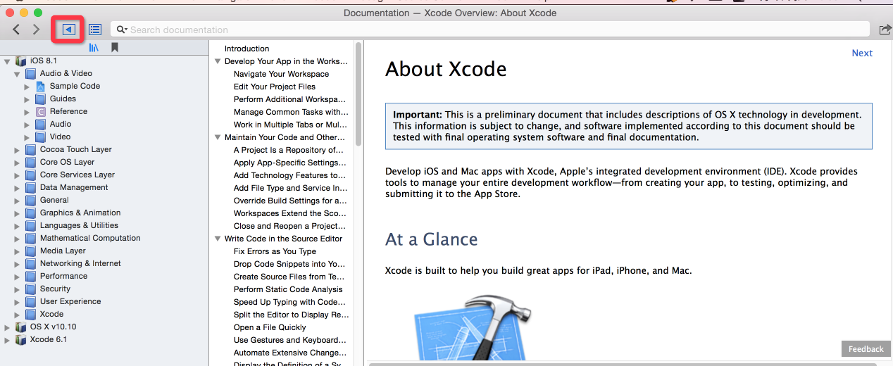Toggle the table of contents button

(x=95, y=30)
